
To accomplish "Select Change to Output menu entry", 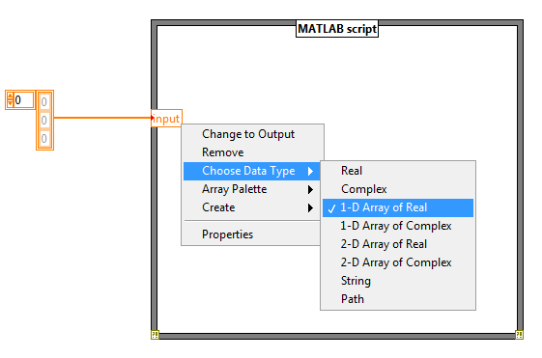I will pos(252,134).
